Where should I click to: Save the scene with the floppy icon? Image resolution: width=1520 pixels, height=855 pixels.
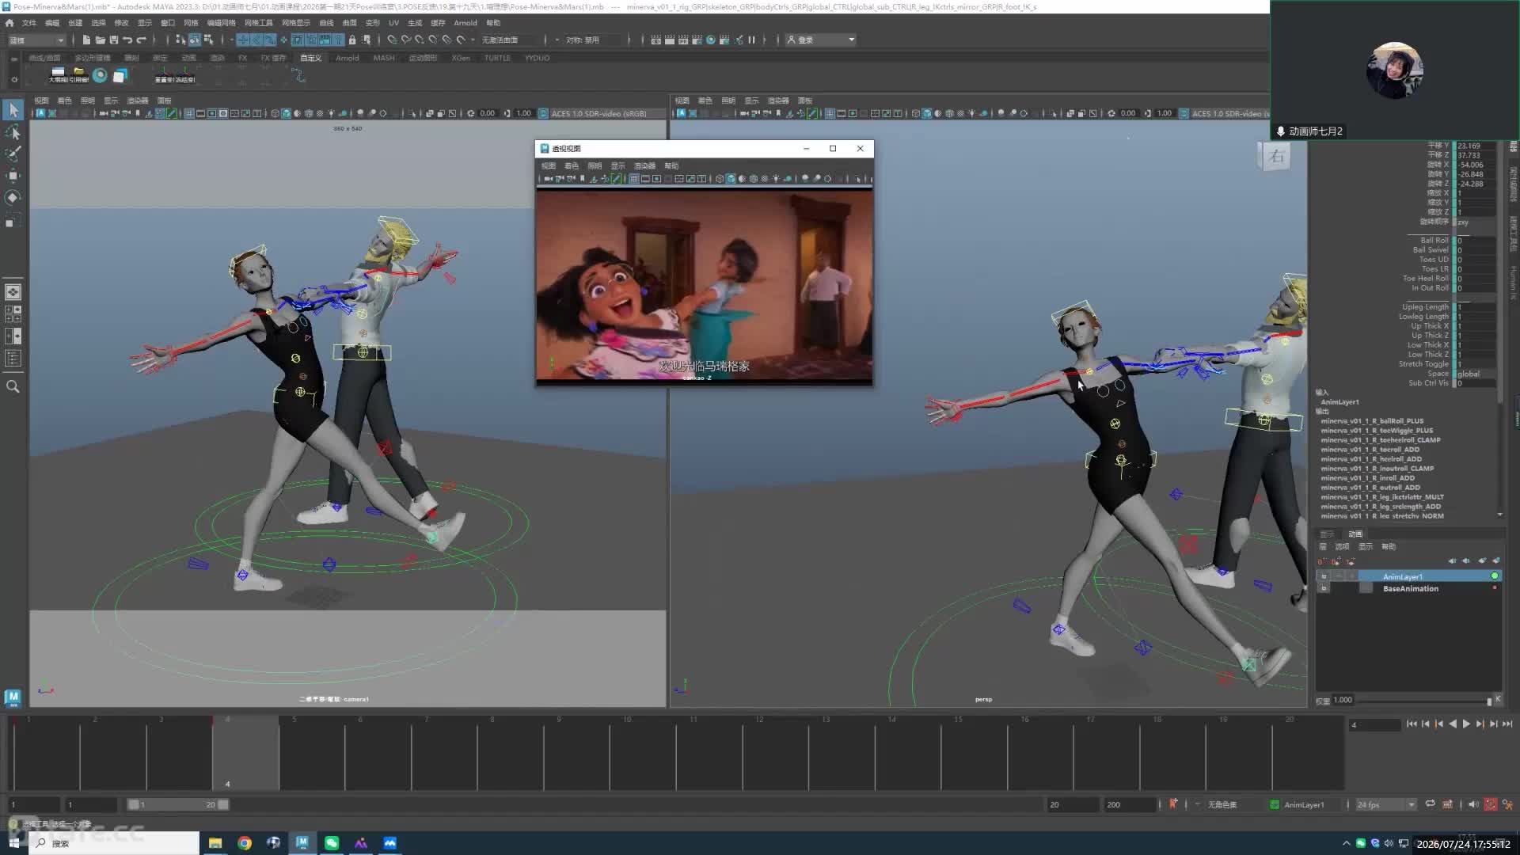tap(113, 40)
